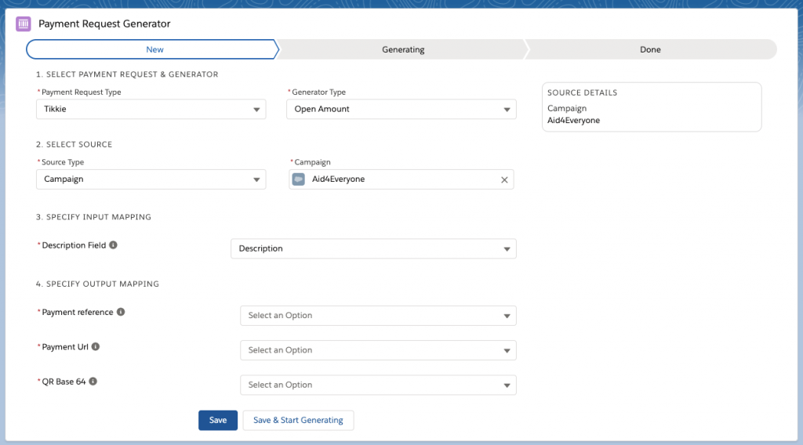Clear the Aid4Everyone campaign selection

(x=504, y=179)
